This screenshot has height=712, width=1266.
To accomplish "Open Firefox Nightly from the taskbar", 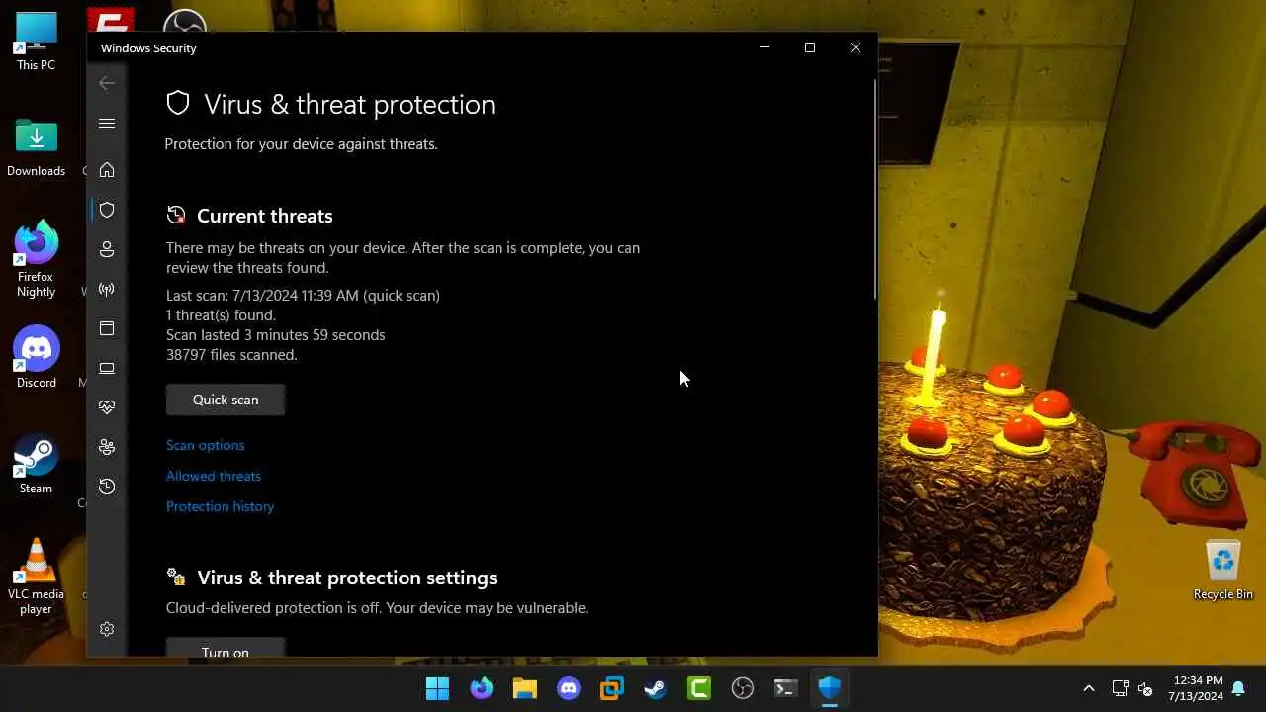I will (482, 688).
